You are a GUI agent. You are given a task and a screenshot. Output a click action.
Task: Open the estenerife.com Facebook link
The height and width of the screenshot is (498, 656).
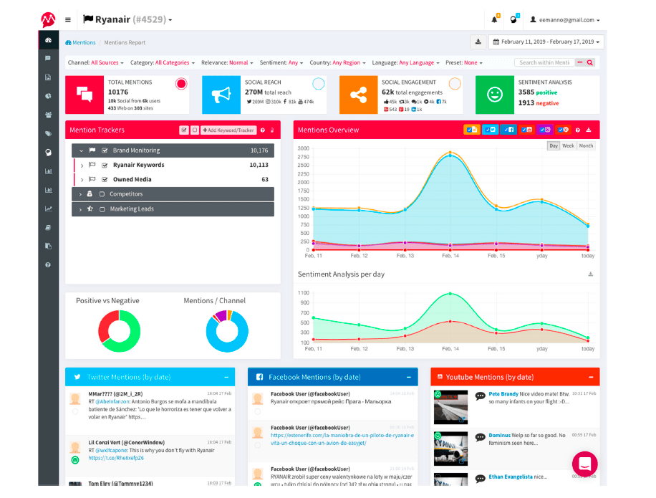(342, 439)
